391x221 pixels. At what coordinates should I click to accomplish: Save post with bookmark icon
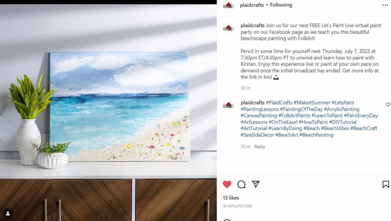(386, 184)
